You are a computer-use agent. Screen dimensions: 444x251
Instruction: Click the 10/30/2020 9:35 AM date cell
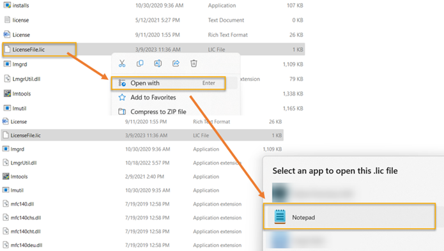[148, 190]
